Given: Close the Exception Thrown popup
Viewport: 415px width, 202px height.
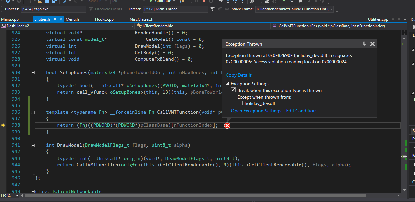Looking at the screenshot, I should (372, 44).
